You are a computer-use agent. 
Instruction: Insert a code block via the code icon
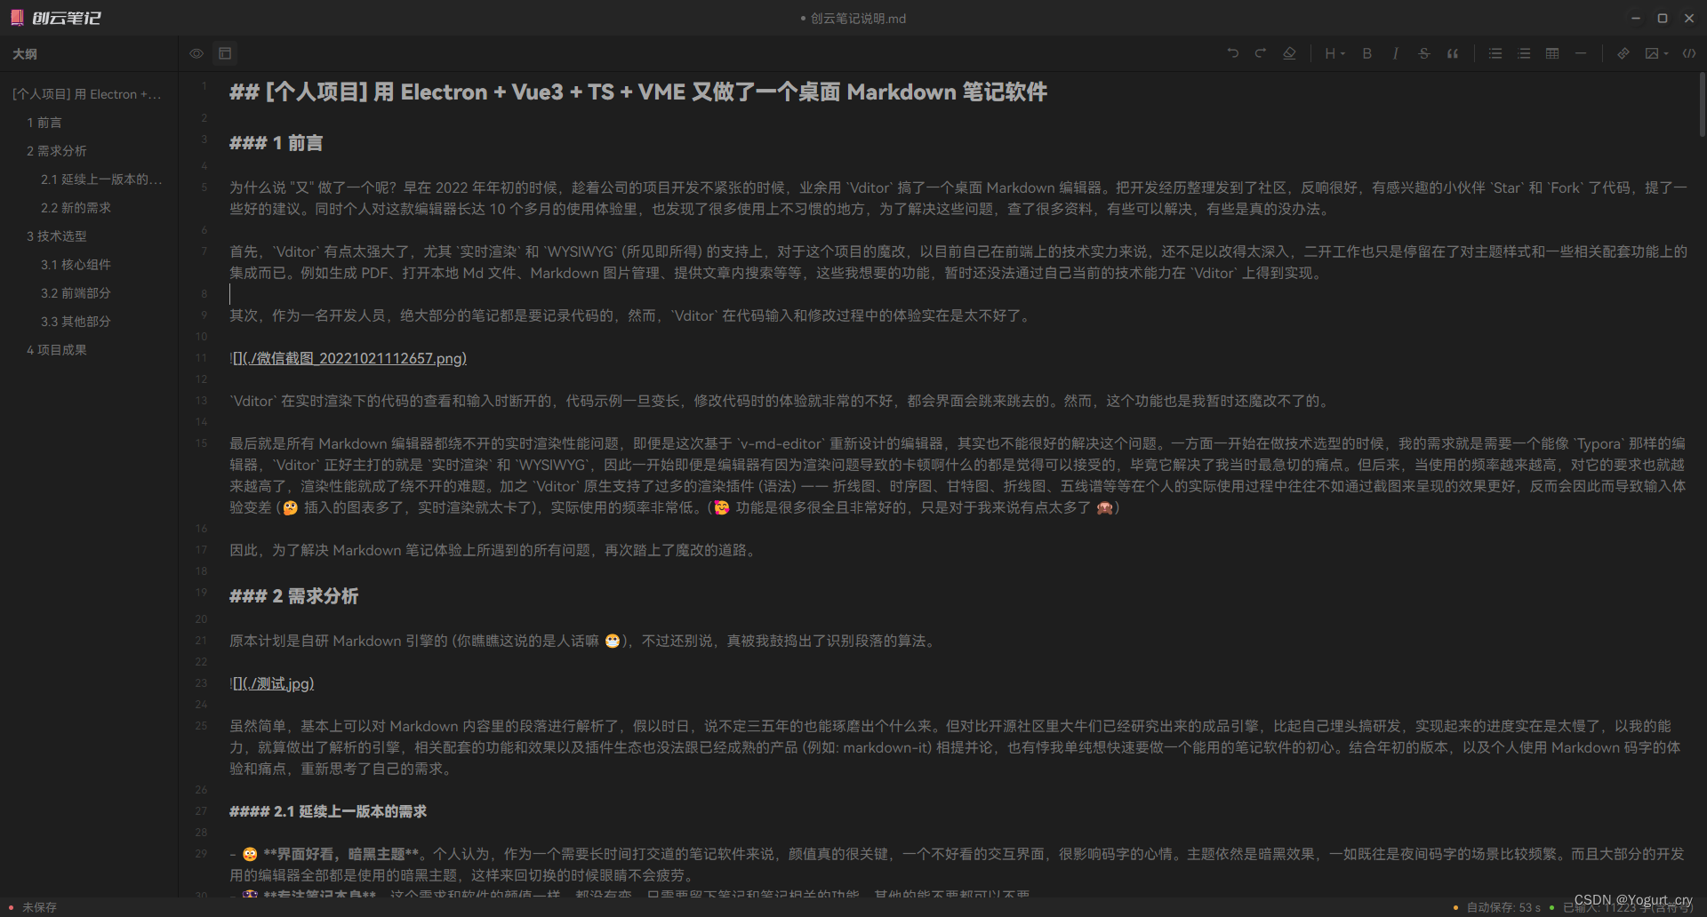pyautogui.click(x=1688, y=53)
